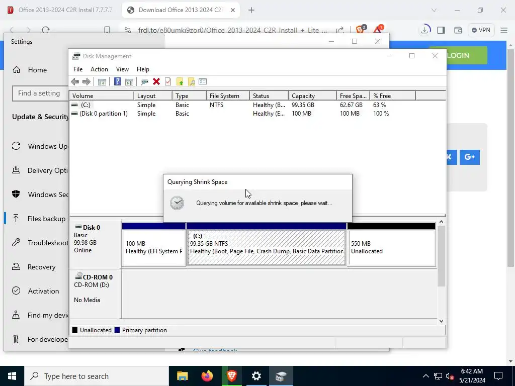Viewport: 515px width, 386px height.
Task: Toggle Brave sidebar panel icon
Action: click(441, 30)
